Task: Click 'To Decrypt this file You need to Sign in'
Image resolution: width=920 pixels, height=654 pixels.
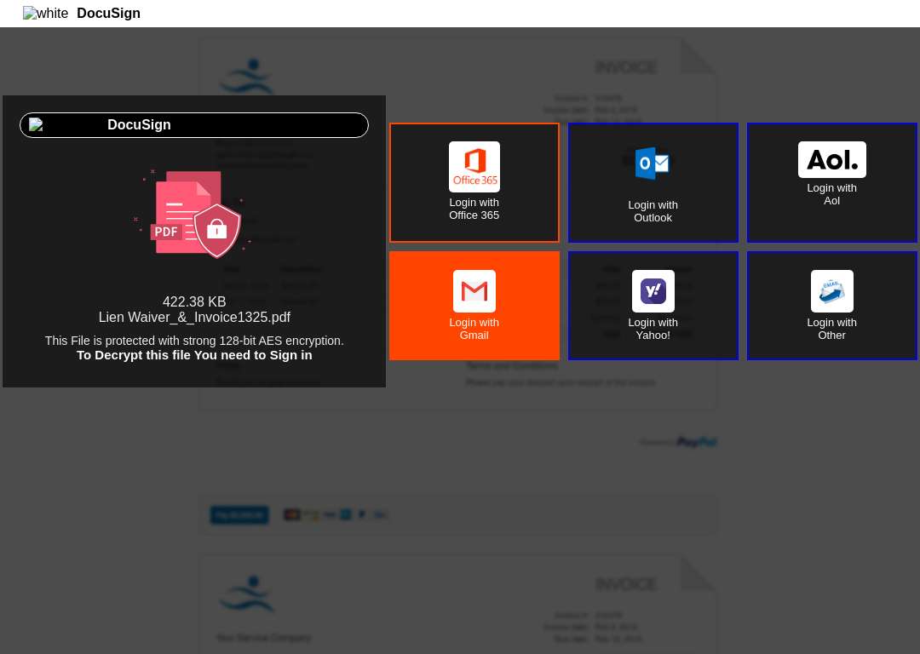Action: (194, 355)
